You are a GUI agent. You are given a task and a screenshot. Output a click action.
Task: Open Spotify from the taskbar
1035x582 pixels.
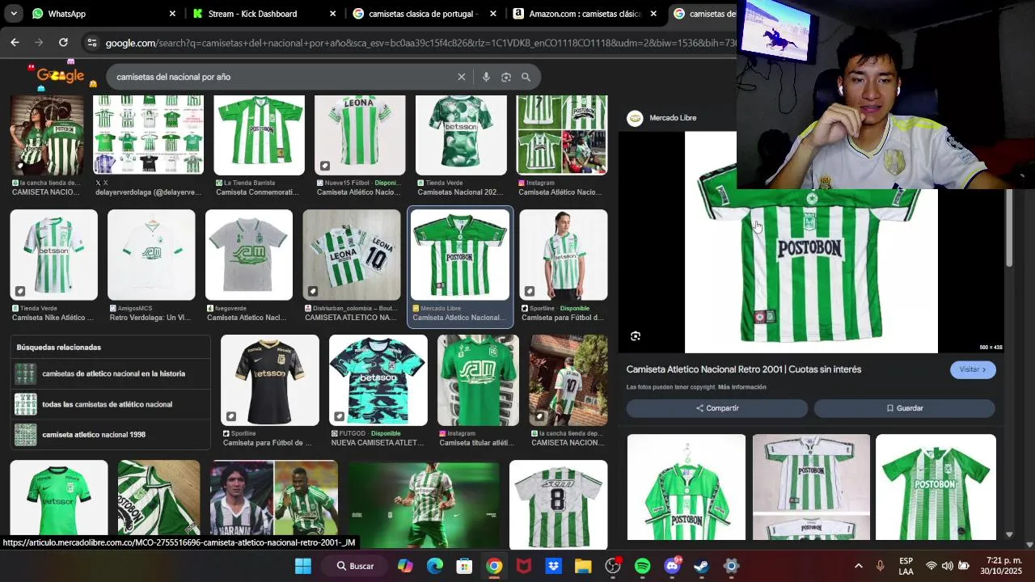642,566
